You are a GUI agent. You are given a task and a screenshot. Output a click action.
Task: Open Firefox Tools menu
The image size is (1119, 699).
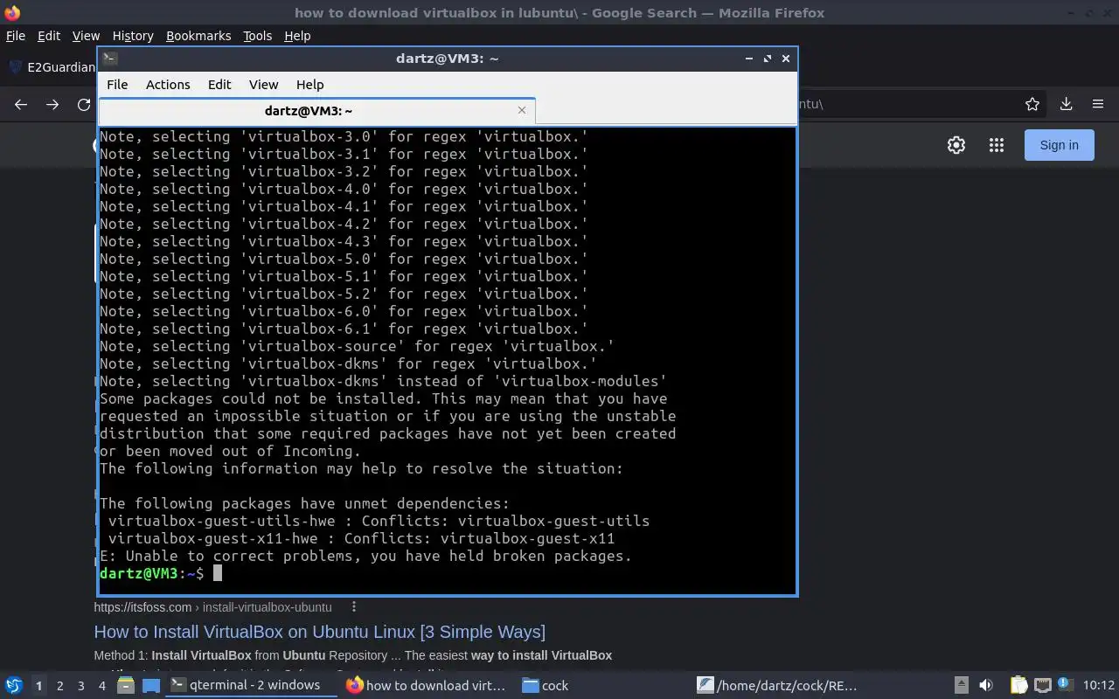point(257,36)
